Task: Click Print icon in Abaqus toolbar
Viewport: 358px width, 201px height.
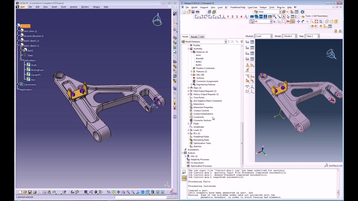Action: click(x=197, y=12)
